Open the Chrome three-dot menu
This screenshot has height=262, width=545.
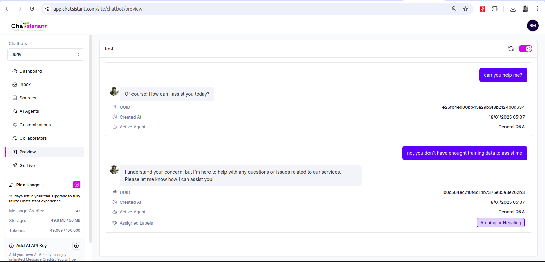(538, 9)
